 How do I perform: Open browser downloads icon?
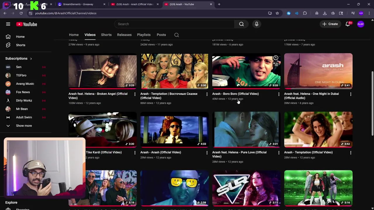(325, 13)
